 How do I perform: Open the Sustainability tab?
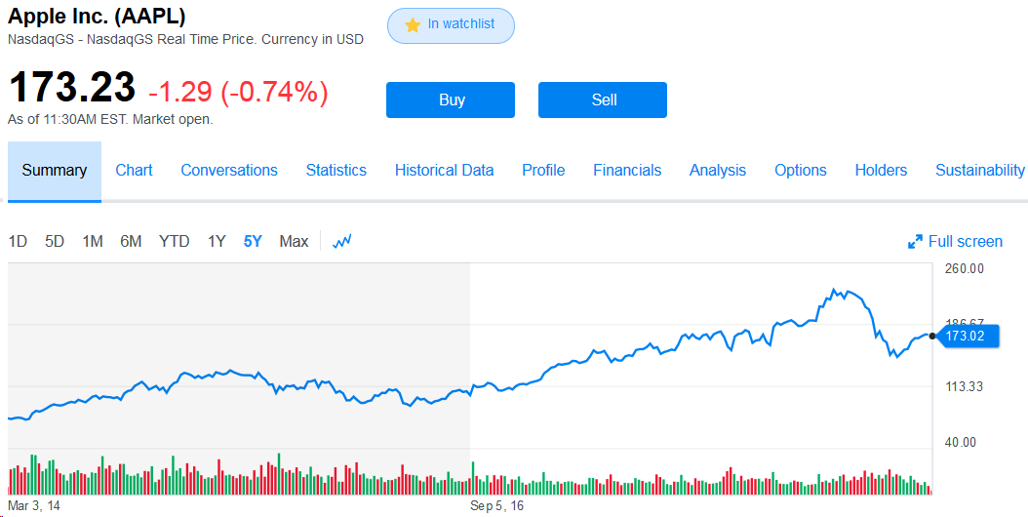point(979,171)
